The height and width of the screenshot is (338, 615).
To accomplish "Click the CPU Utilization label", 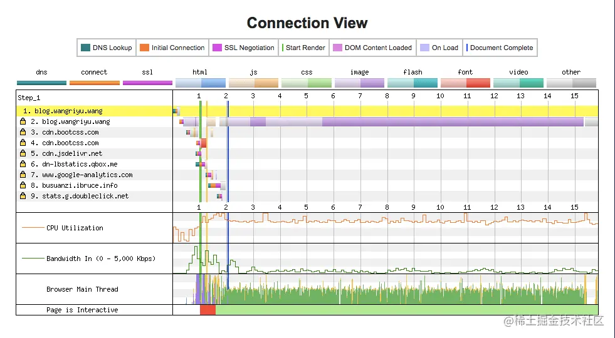I will pyautogui.click(x=75, y=228).
